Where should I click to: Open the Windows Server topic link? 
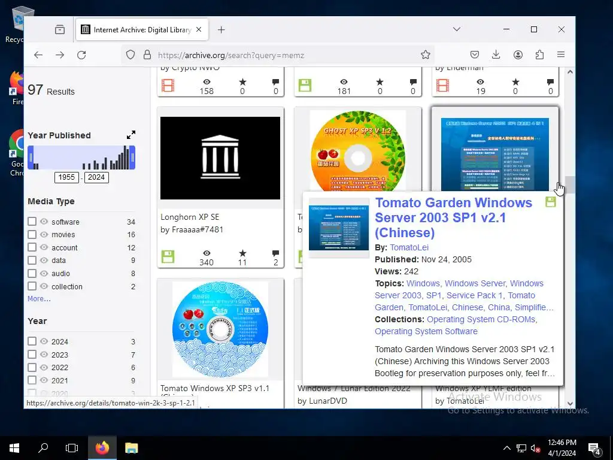(475, 283)
